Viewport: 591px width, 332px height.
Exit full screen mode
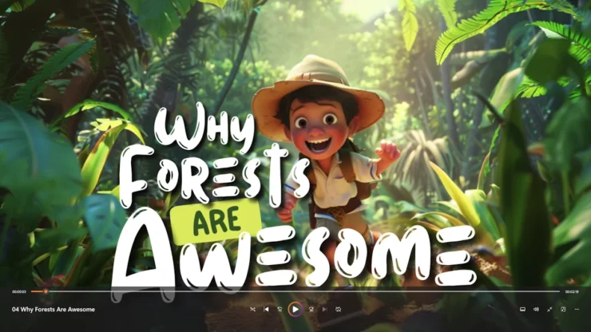coord(549,310)
